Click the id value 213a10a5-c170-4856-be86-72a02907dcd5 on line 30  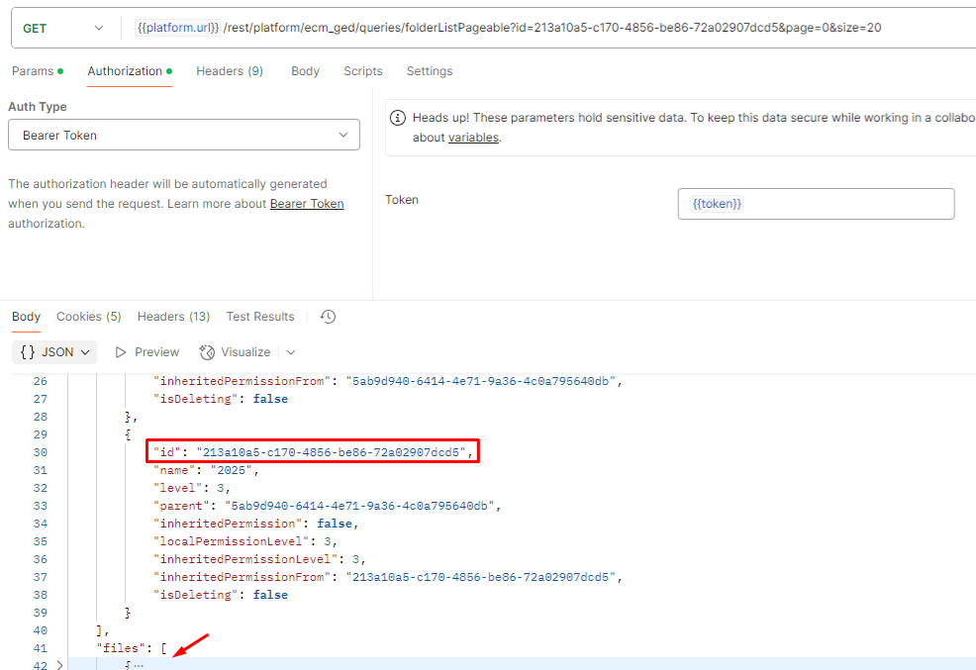tap(332, 452)
